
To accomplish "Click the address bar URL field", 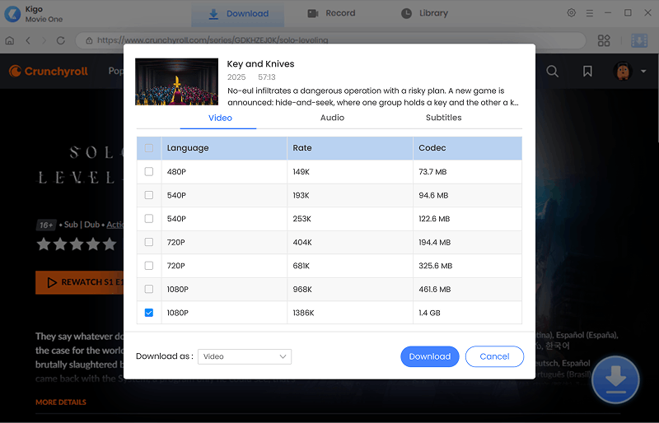I will [330, 40].
